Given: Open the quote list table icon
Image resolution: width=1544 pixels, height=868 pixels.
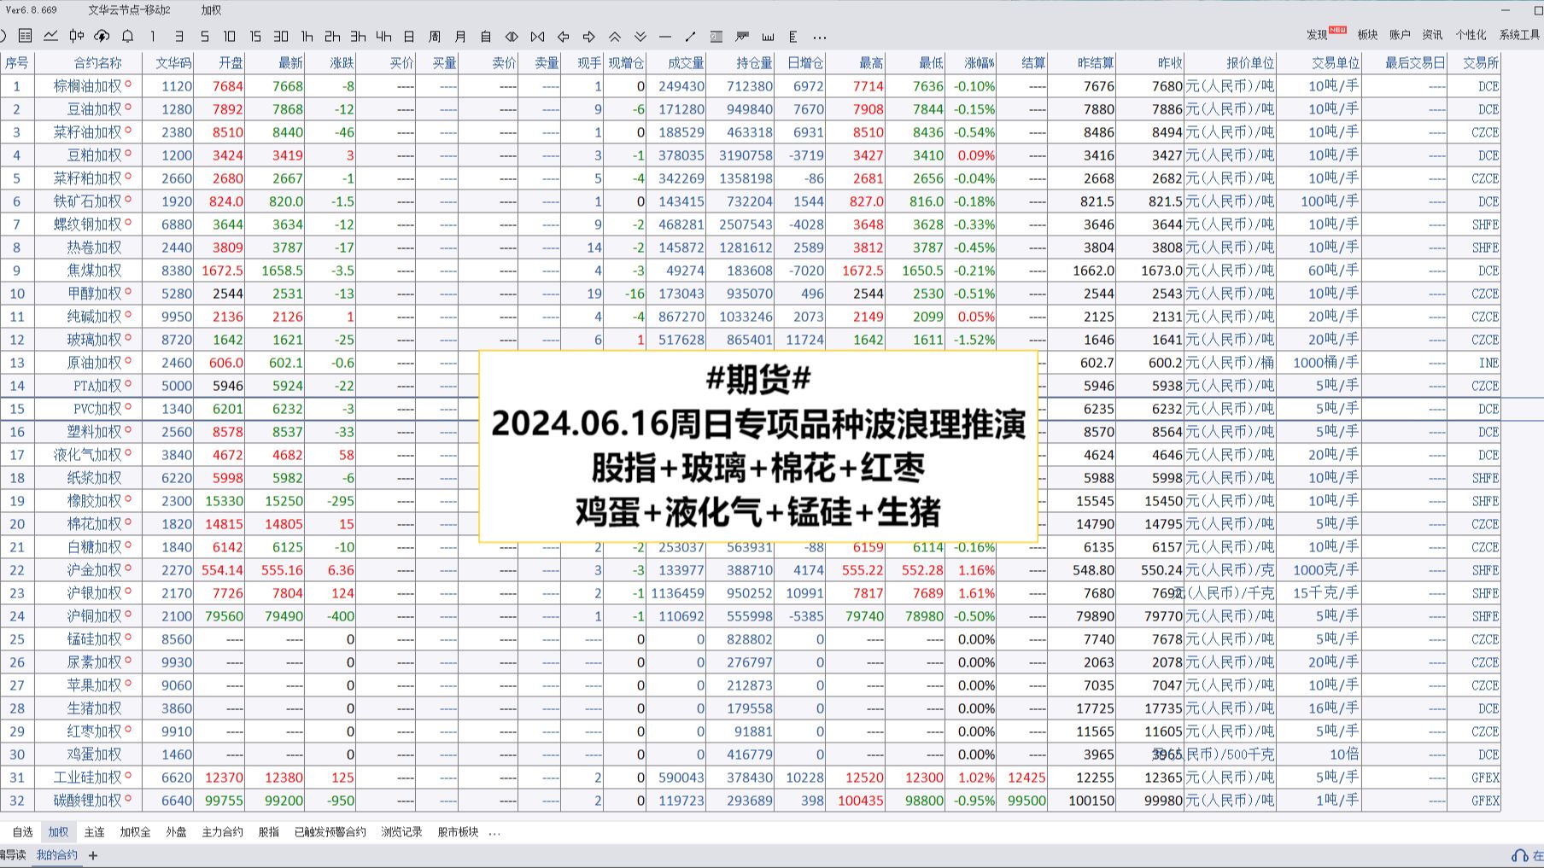Looking at the screenshot, I should coord(26,36).
